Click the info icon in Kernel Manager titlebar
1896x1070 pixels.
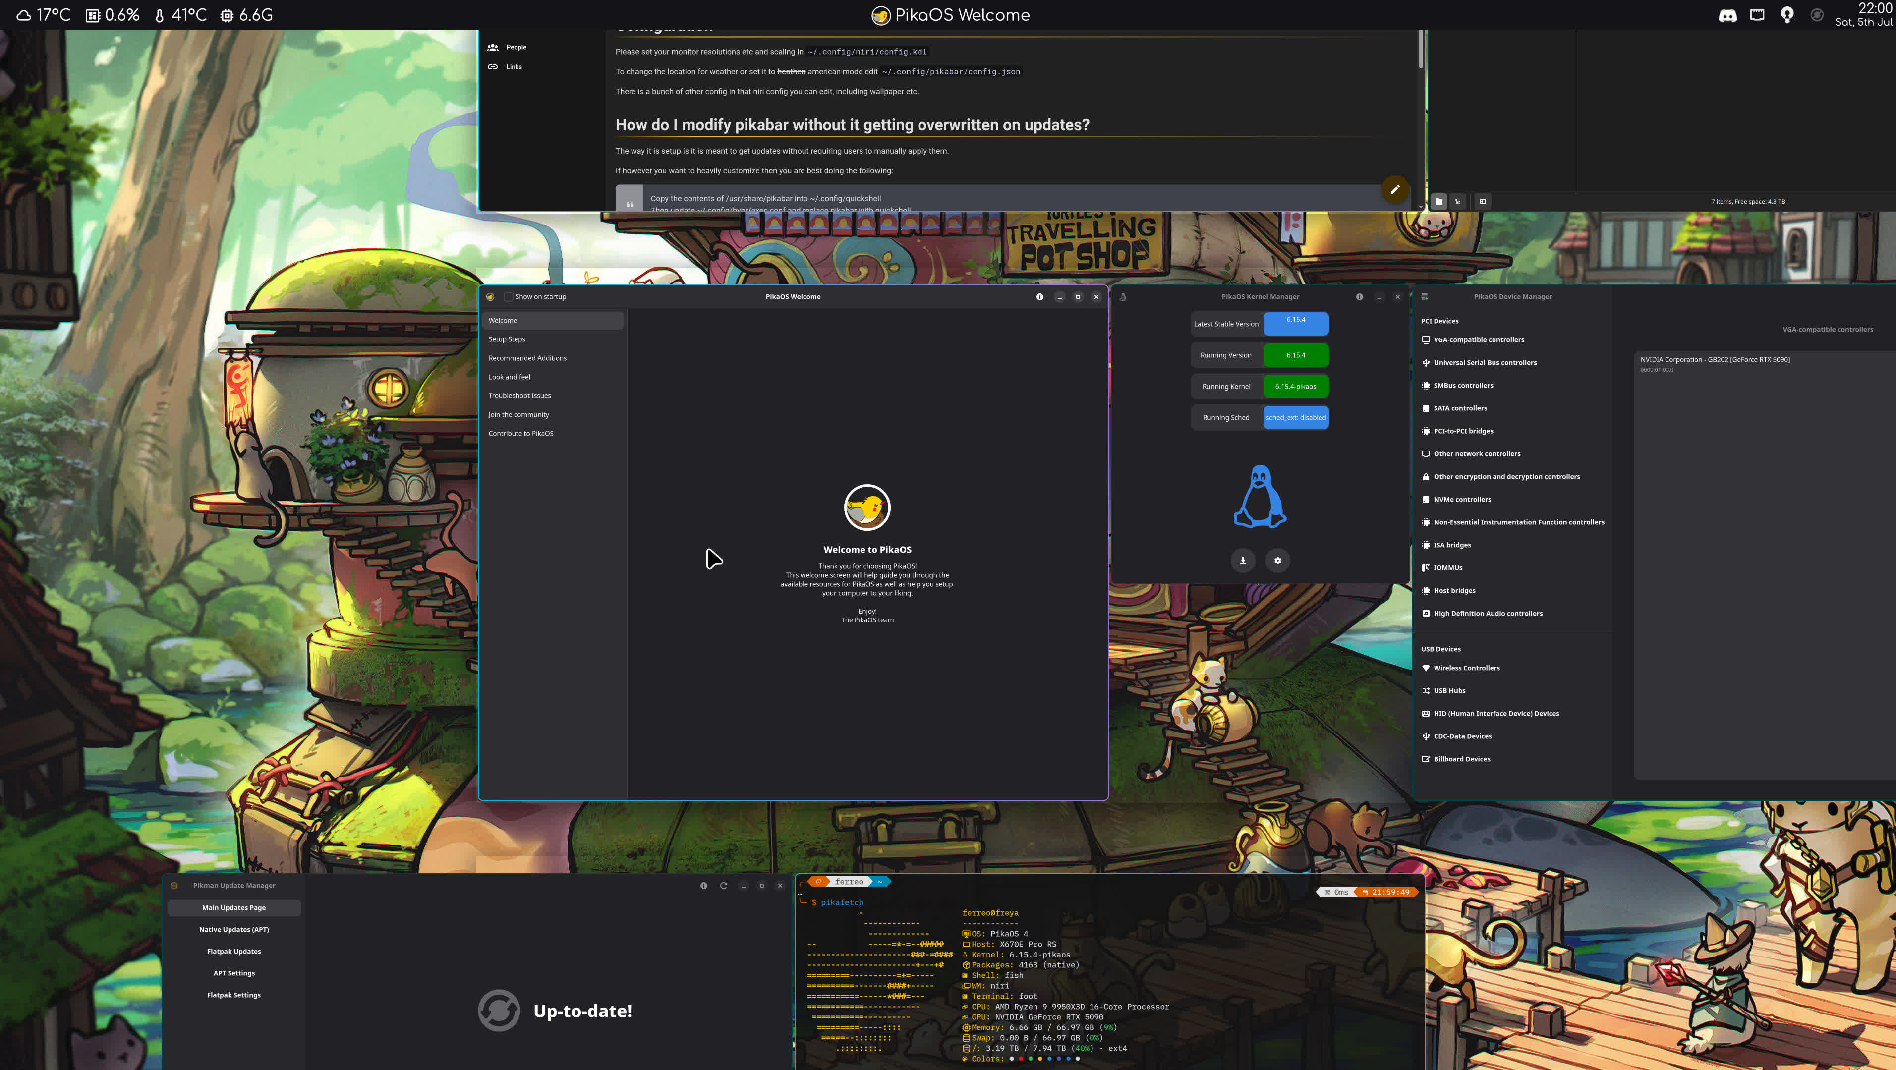(x=1360, y=296)
